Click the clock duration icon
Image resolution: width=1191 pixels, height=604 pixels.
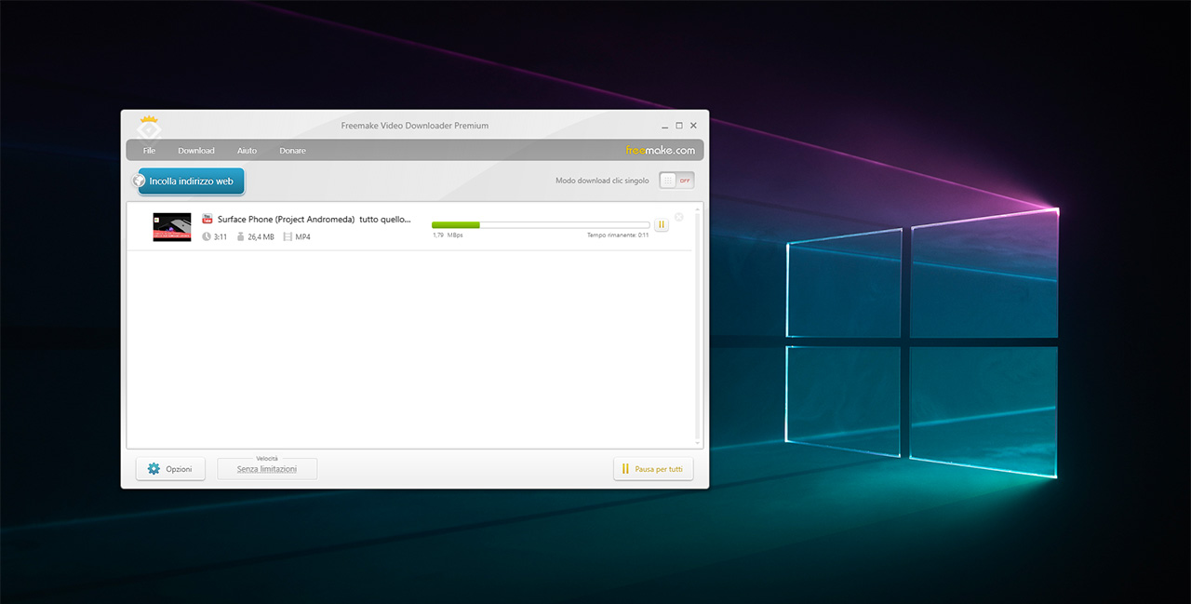click(207, 236)
